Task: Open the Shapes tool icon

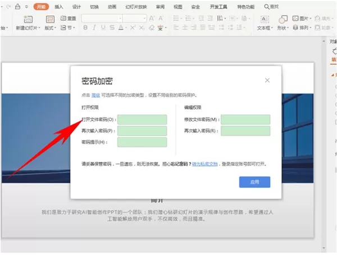Action: click(283, 19)
